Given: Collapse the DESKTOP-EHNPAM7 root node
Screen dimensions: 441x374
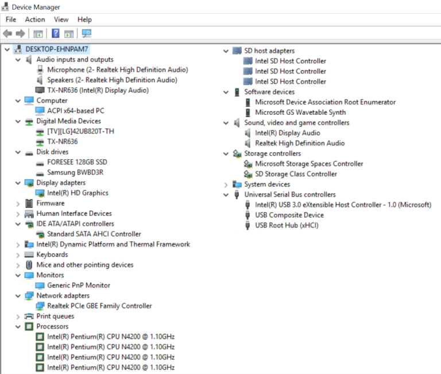Looking at the screenshot, I should [7, 49].
